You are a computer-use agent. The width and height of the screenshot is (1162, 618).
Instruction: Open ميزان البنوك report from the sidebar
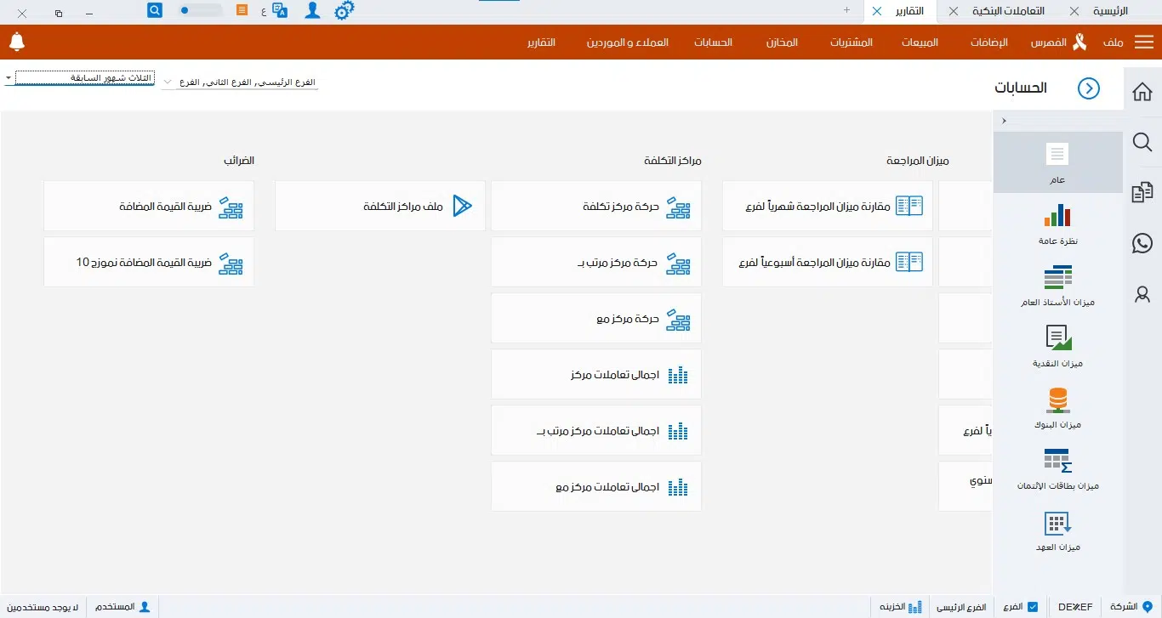[1057, 405]
